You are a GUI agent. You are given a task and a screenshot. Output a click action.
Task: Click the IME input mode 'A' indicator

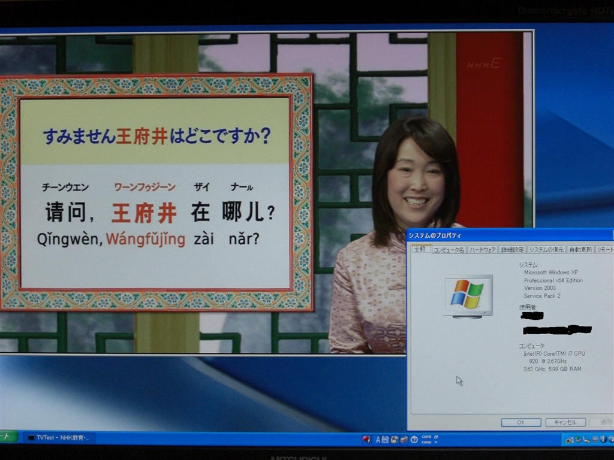coord(378,439)
